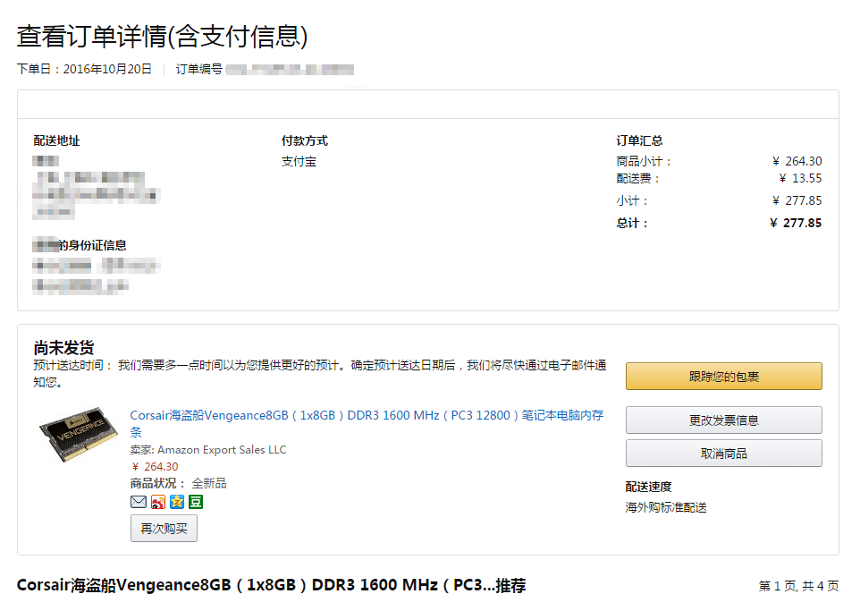
Task: Click the page heading 查看订单详情(含支付信息)
Action: [x=163, y=37]
